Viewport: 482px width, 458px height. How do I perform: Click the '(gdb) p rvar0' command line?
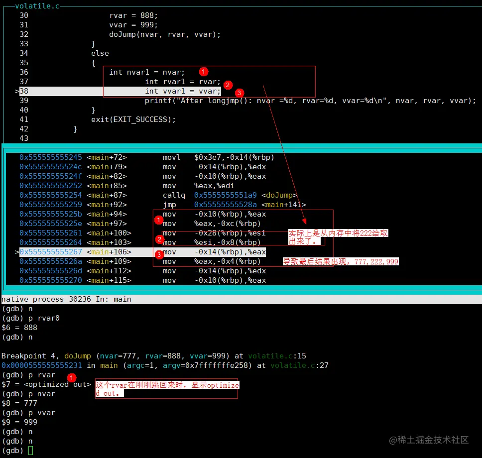pos(31,318)
